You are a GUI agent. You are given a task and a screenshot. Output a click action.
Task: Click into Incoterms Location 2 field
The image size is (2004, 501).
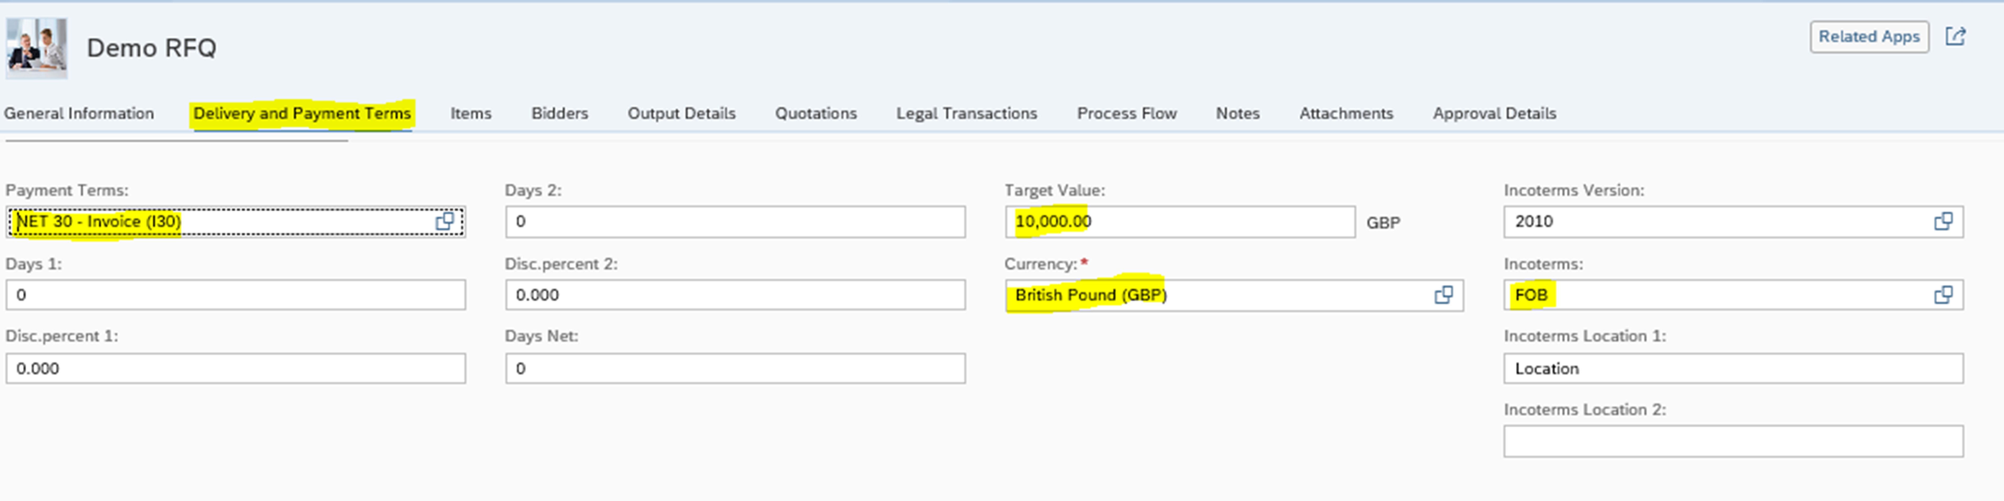1733,441
